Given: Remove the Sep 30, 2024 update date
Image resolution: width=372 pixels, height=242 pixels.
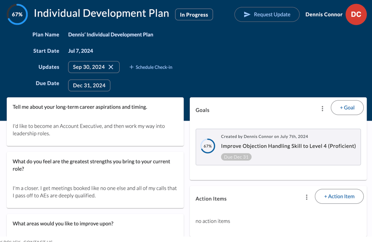Looking at the screenshot, I should (111, 67).
